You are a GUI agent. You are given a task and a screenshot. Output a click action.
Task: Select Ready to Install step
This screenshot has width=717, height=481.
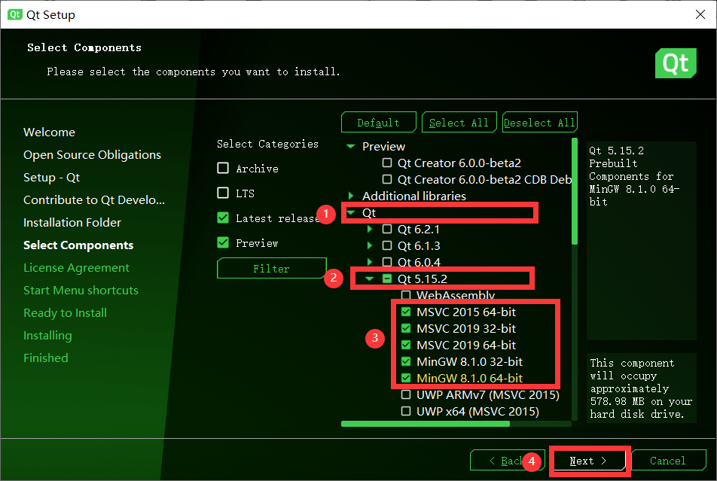pos(65,312)
